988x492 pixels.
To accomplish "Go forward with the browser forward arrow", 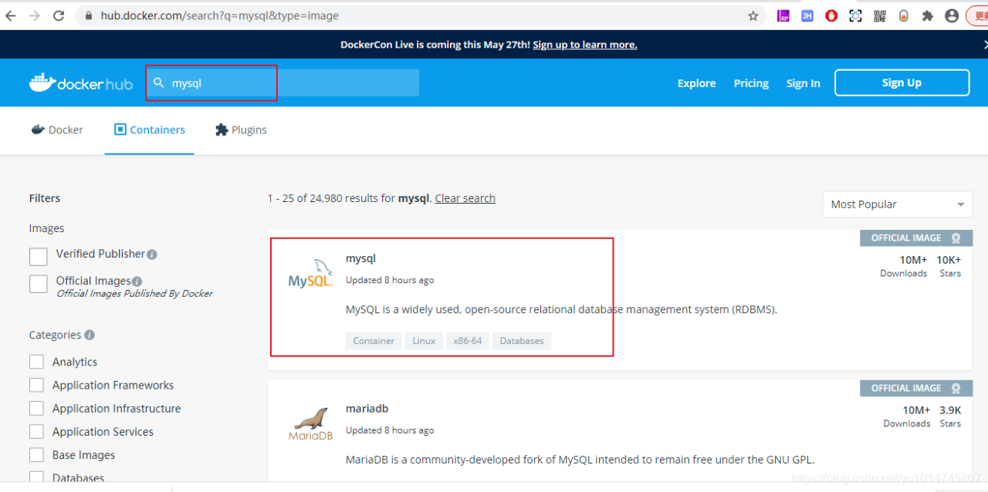I will [34, 15].
